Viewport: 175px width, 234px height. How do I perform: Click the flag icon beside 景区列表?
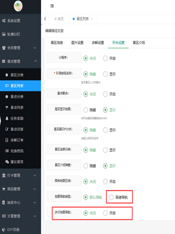tap(7, 86)
